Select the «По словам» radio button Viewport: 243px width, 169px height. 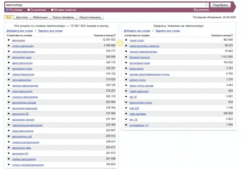(x=7, y=10)
